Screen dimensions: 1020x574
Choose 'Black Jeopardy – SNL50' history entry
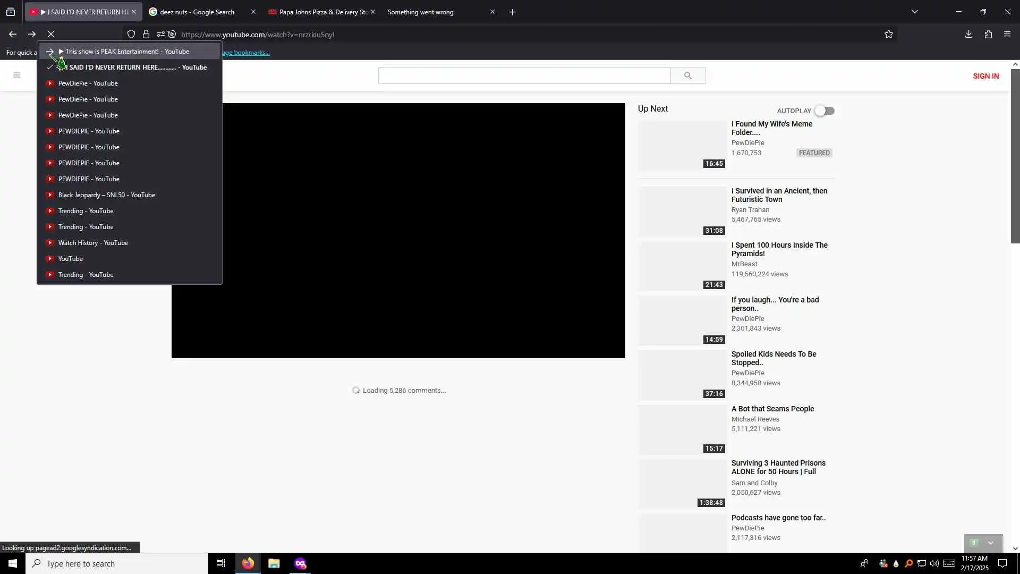point(106,195)
